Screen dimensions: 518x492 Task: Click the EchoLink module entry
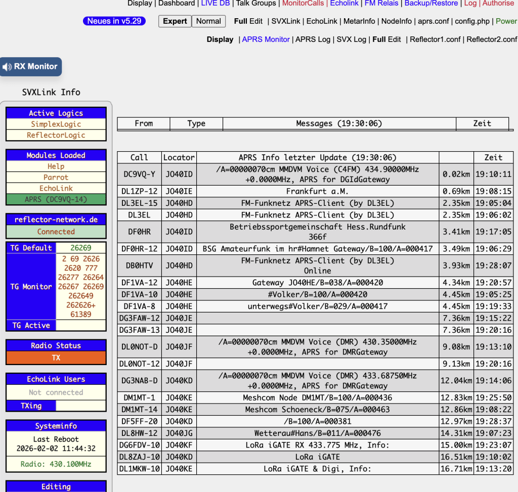click(x=56, y=188)
